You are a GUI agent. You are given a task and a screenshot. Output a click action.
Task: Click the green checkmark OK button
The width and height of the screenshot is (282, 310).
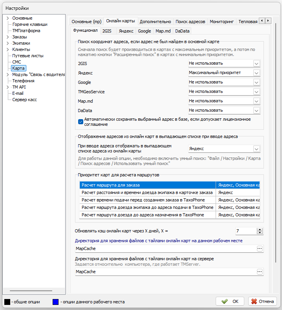click(x=230, y=301)
